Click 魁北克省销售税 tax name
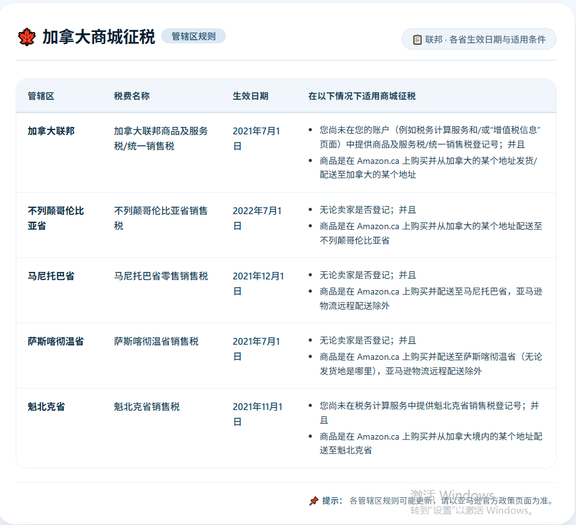576x525 pixels. pos(147,406)
